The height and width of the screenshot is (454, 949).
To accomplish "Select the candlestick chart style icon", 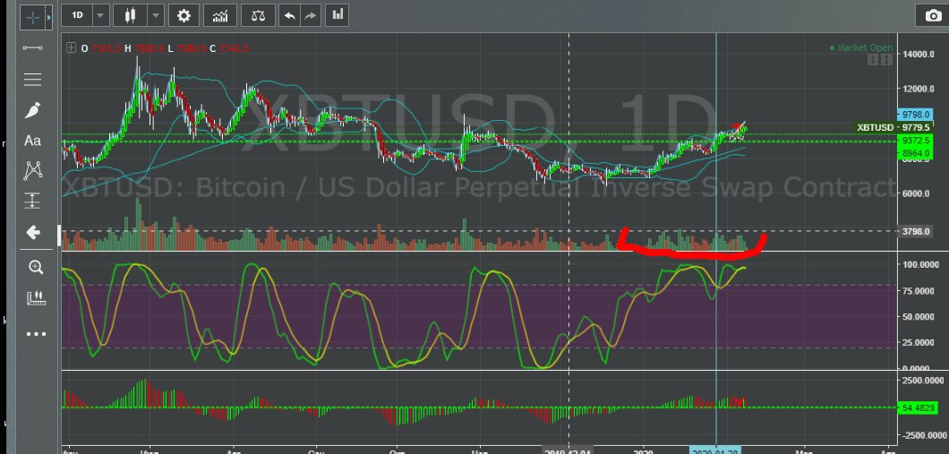I will click(131, 16).
